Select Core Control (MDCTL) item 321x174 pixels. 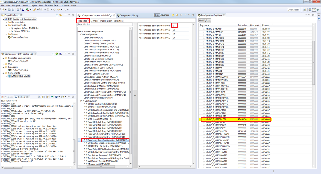[94, 38]
